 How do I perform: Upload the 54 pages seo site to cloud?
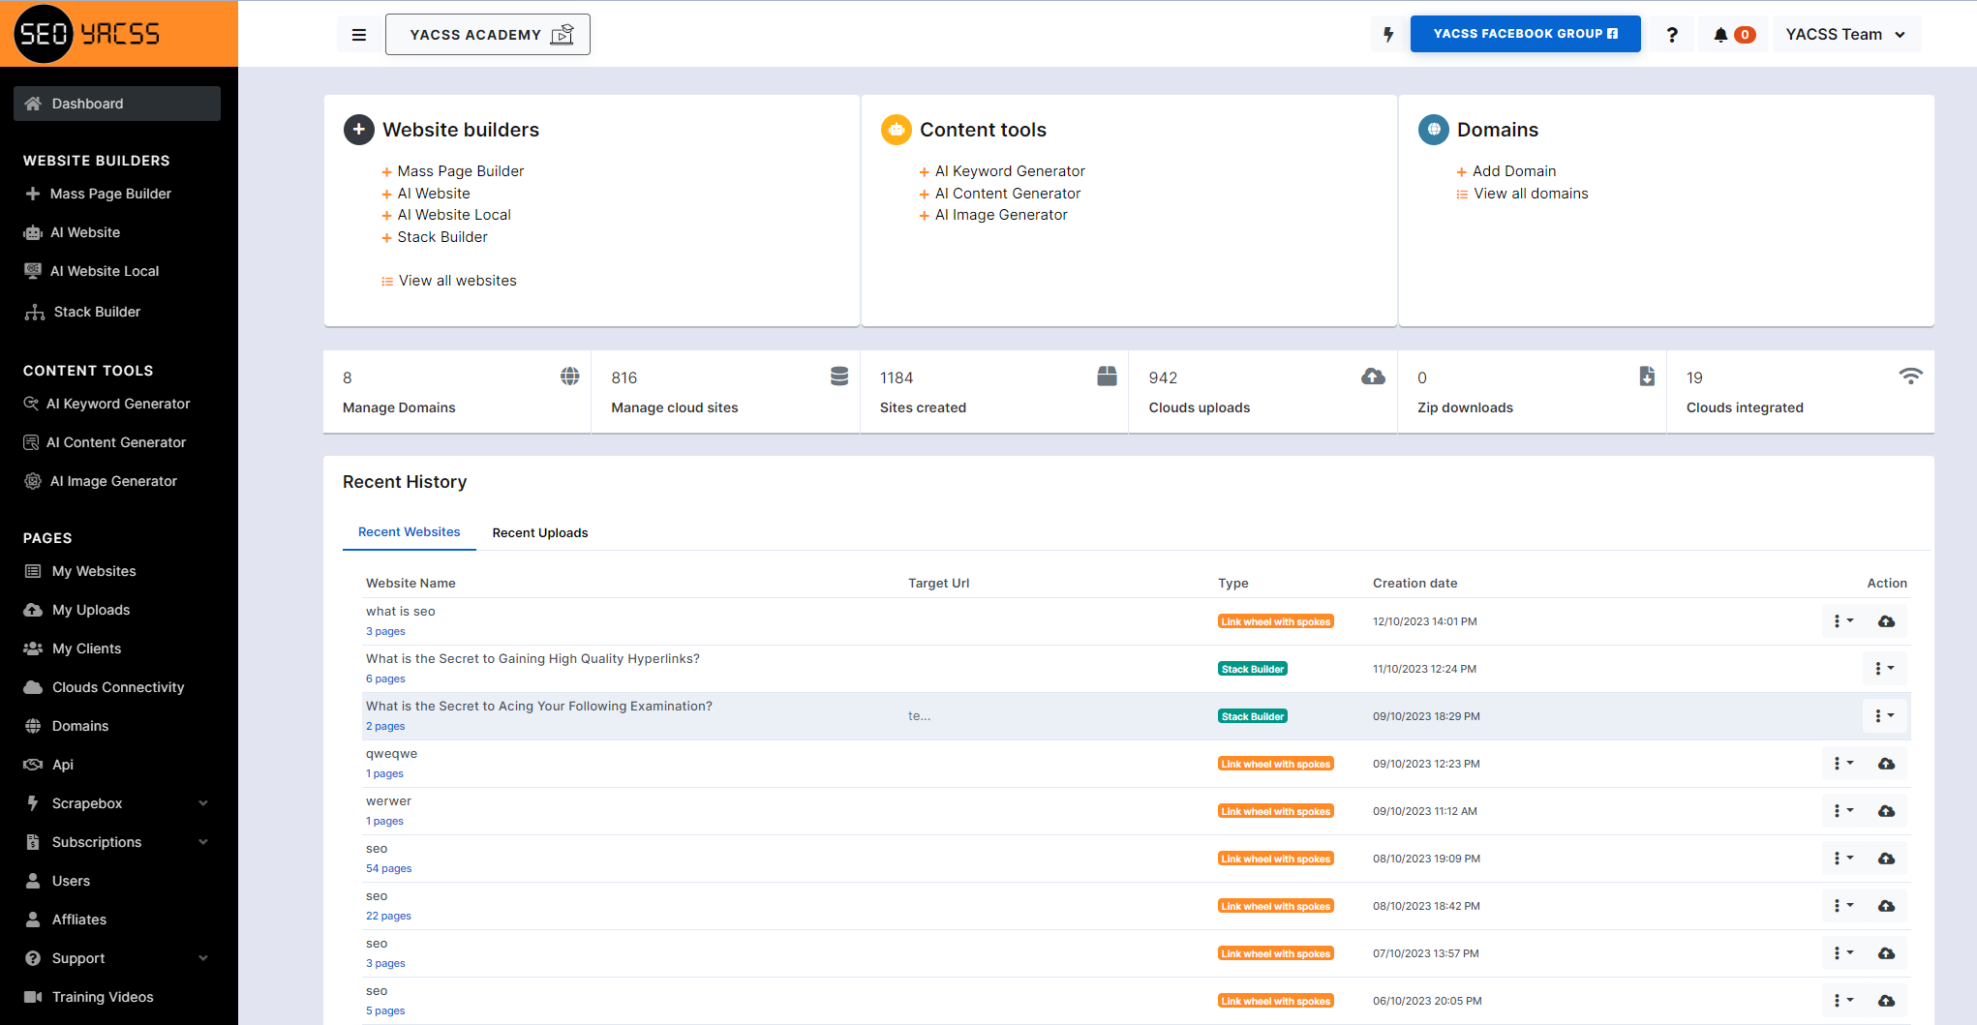point(1887,859)
